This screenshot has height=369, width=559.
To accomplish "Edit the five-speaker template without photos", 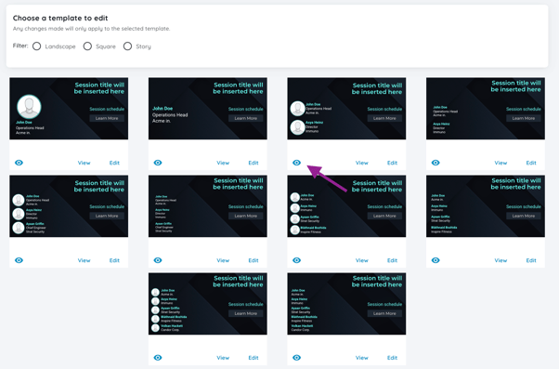I will pos(392,358).
